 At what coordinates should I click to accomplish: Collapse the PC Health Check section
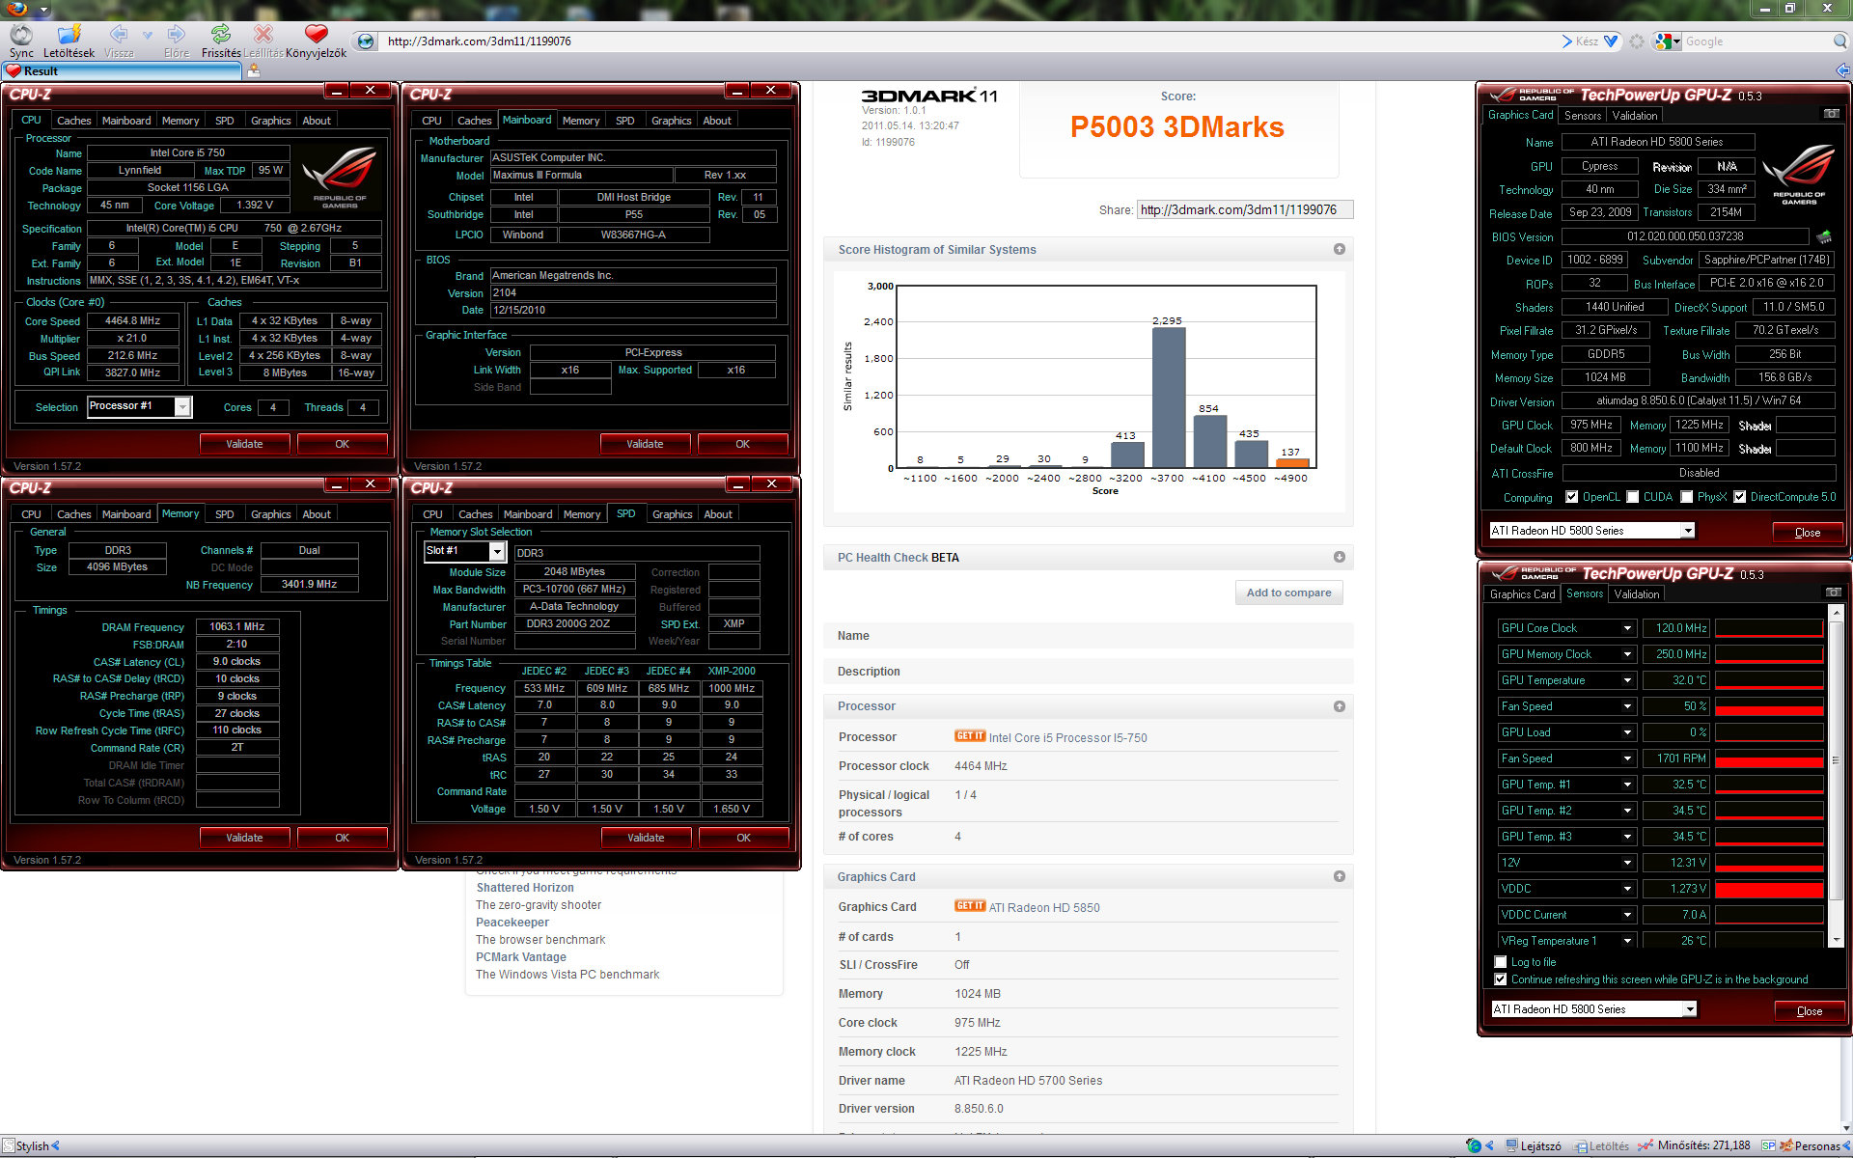[x=1340, y=557]
